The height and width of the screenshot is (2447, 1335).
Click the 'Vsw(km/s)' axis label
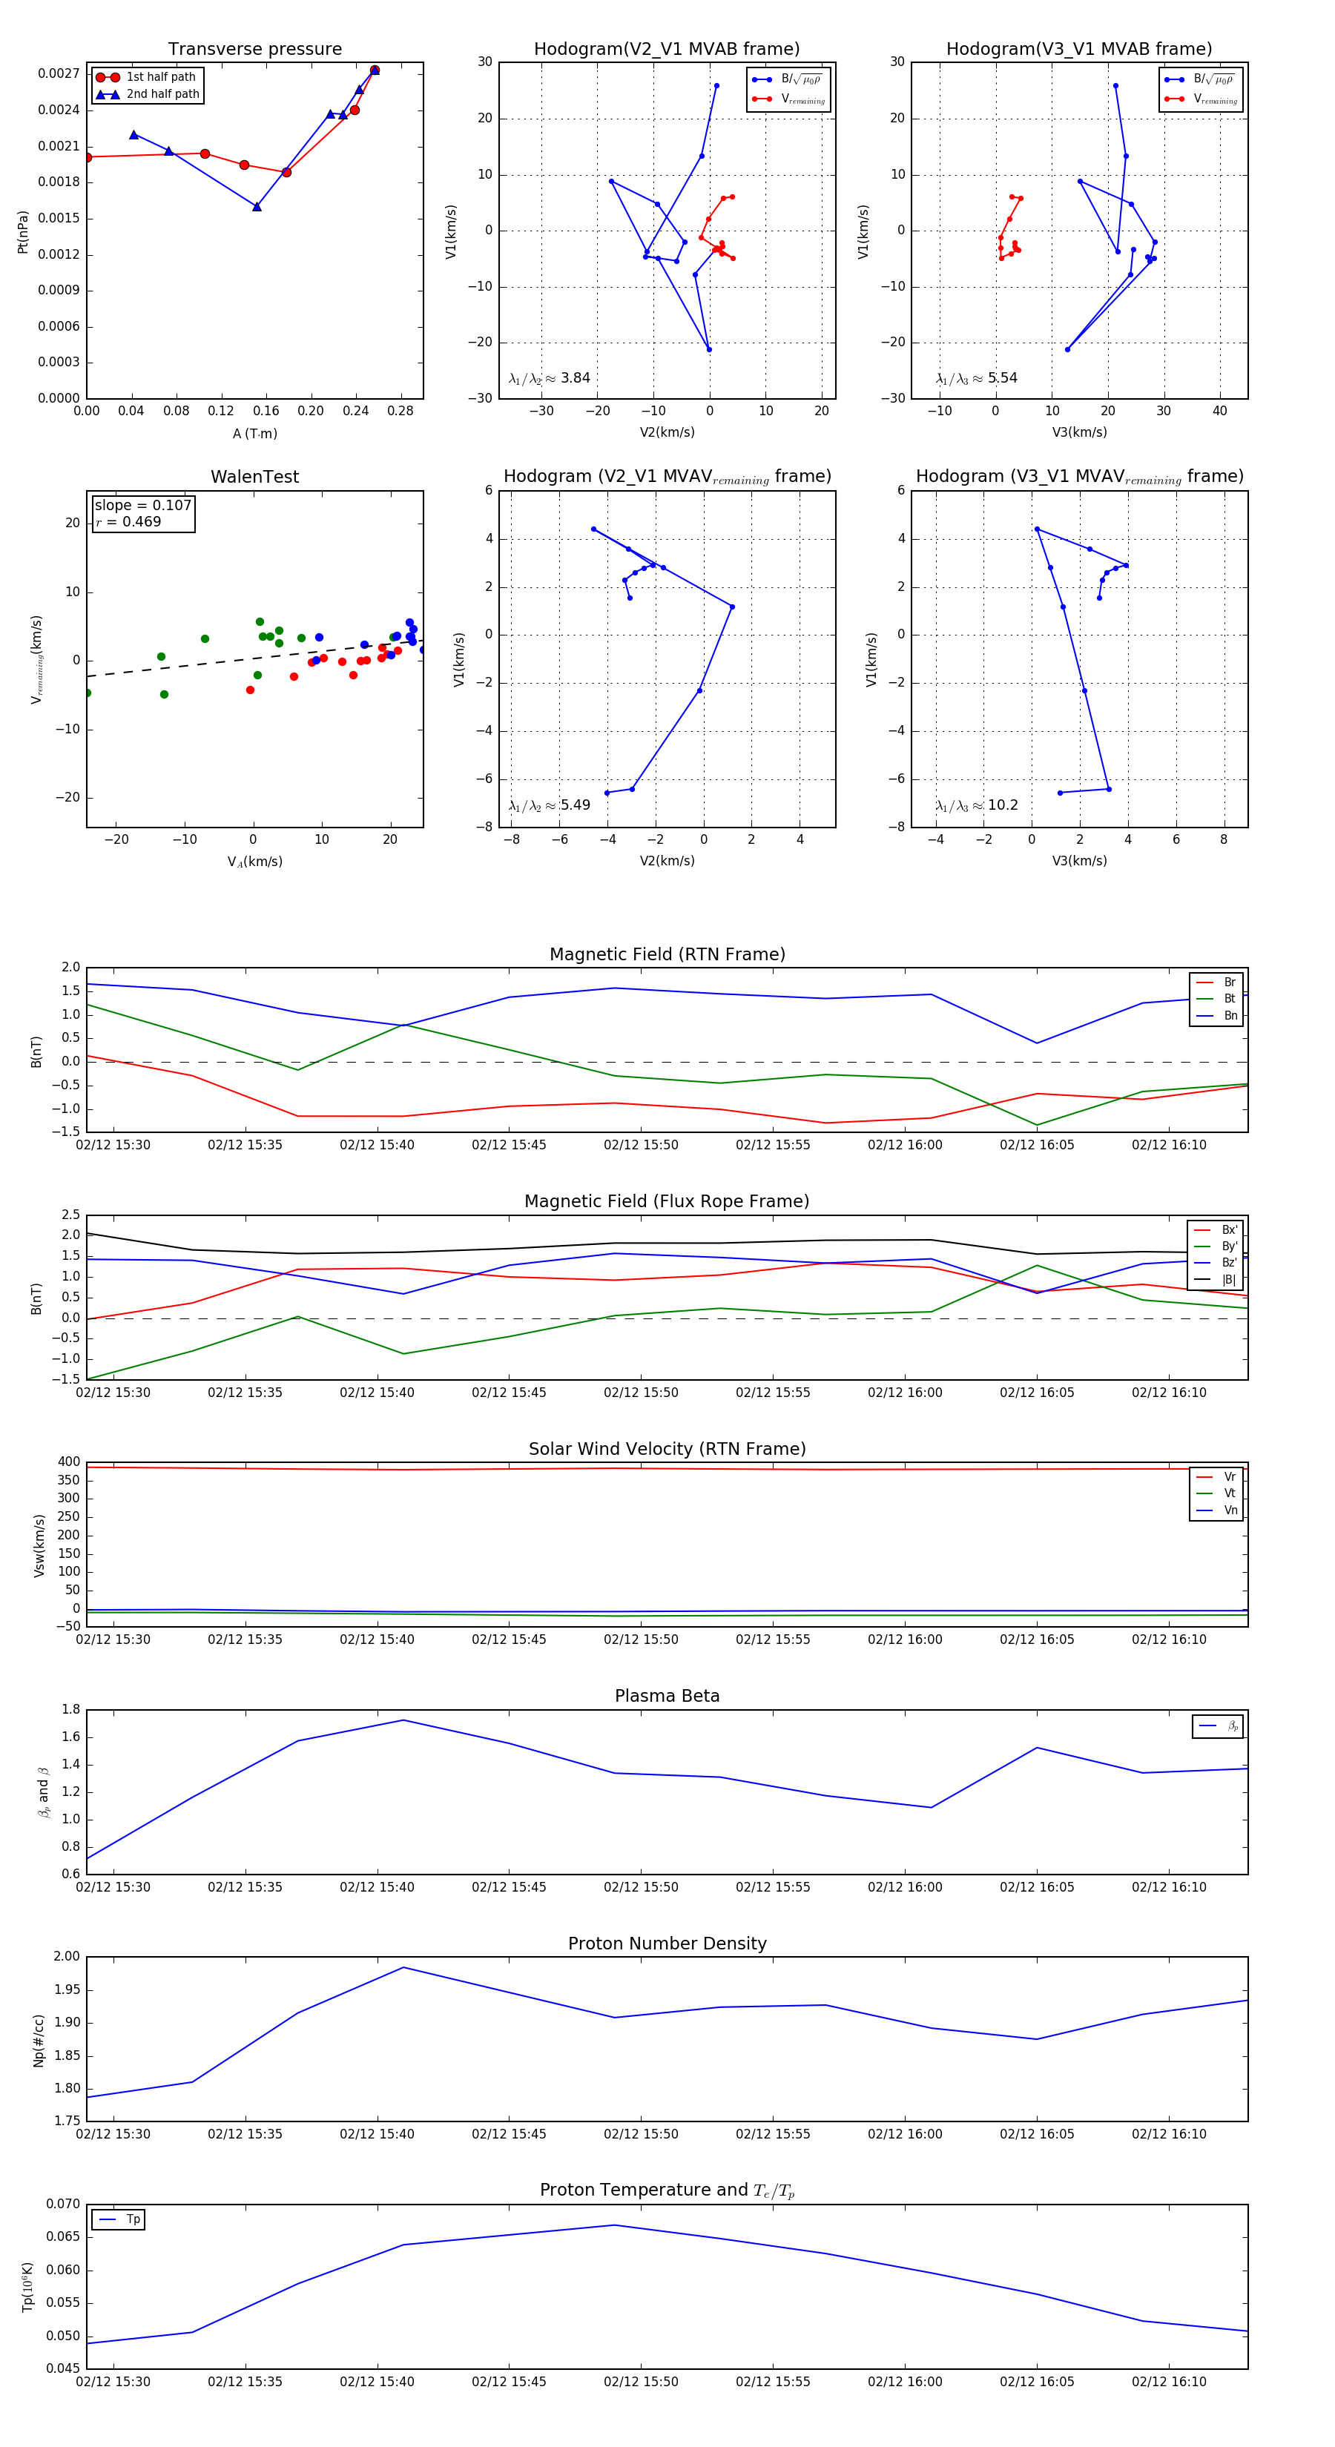click(x=39, y=1545)
